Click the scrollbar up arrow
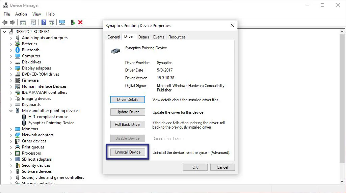This screenshot has width=346, height=193. [342, 32]
